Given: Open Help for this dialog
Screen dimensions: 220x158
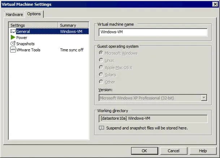Looking at the screenshot, I should pos(203,151).
